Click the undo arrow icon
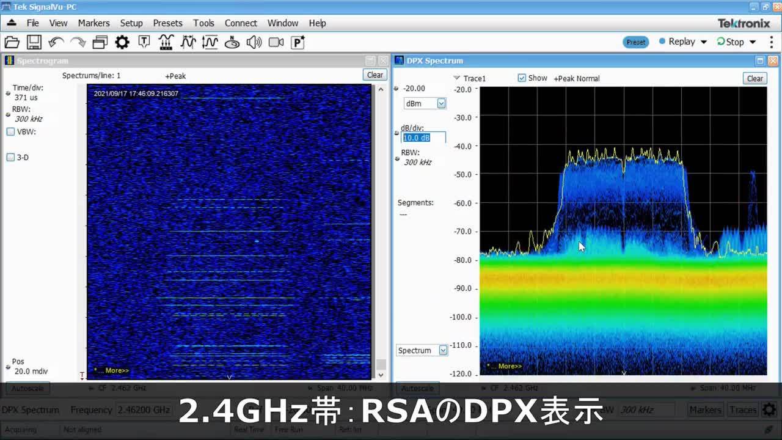Image resolution: width=782 pixels, height=440 pixels. pyautogui.click(x=56, y=42)
